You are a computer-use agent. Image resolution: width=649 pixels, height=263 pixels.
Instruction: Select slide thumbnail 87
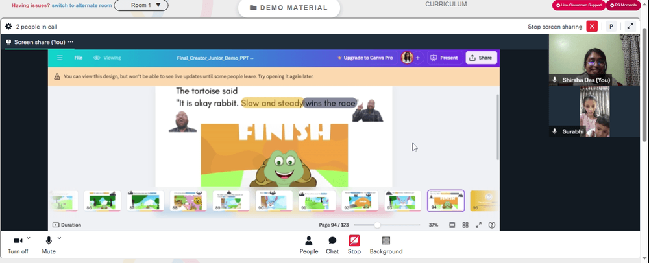coord(145,201)
